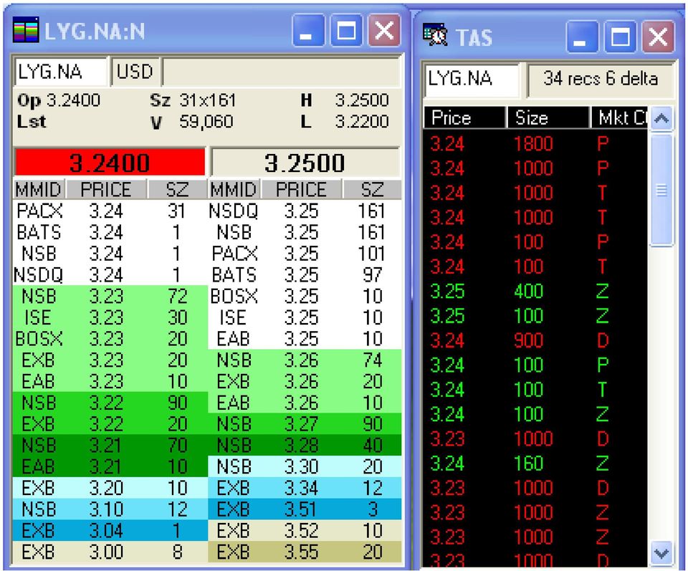The image size is (688, 571).
Task: Select the EXB 3.20 bid row
Action: coord(110,488)
